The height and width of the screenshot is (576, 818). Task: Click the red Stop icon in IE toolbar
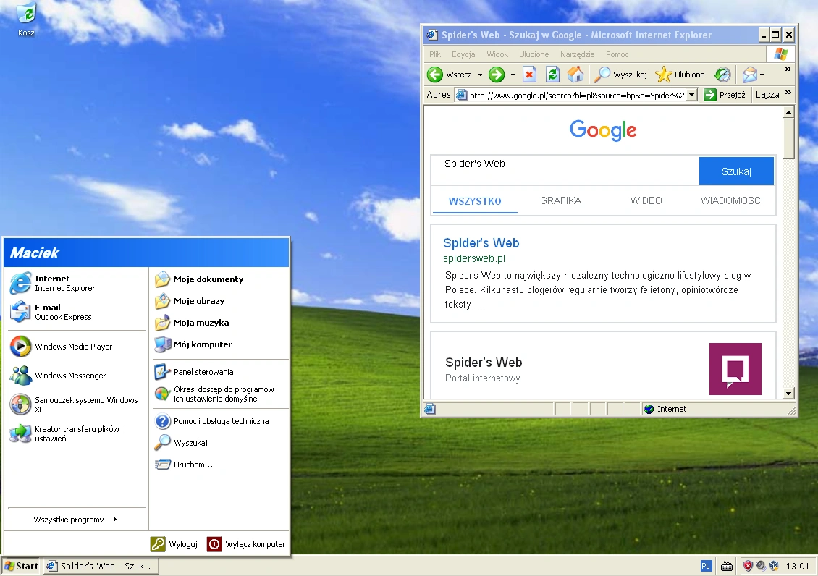(x=529, y=75)
